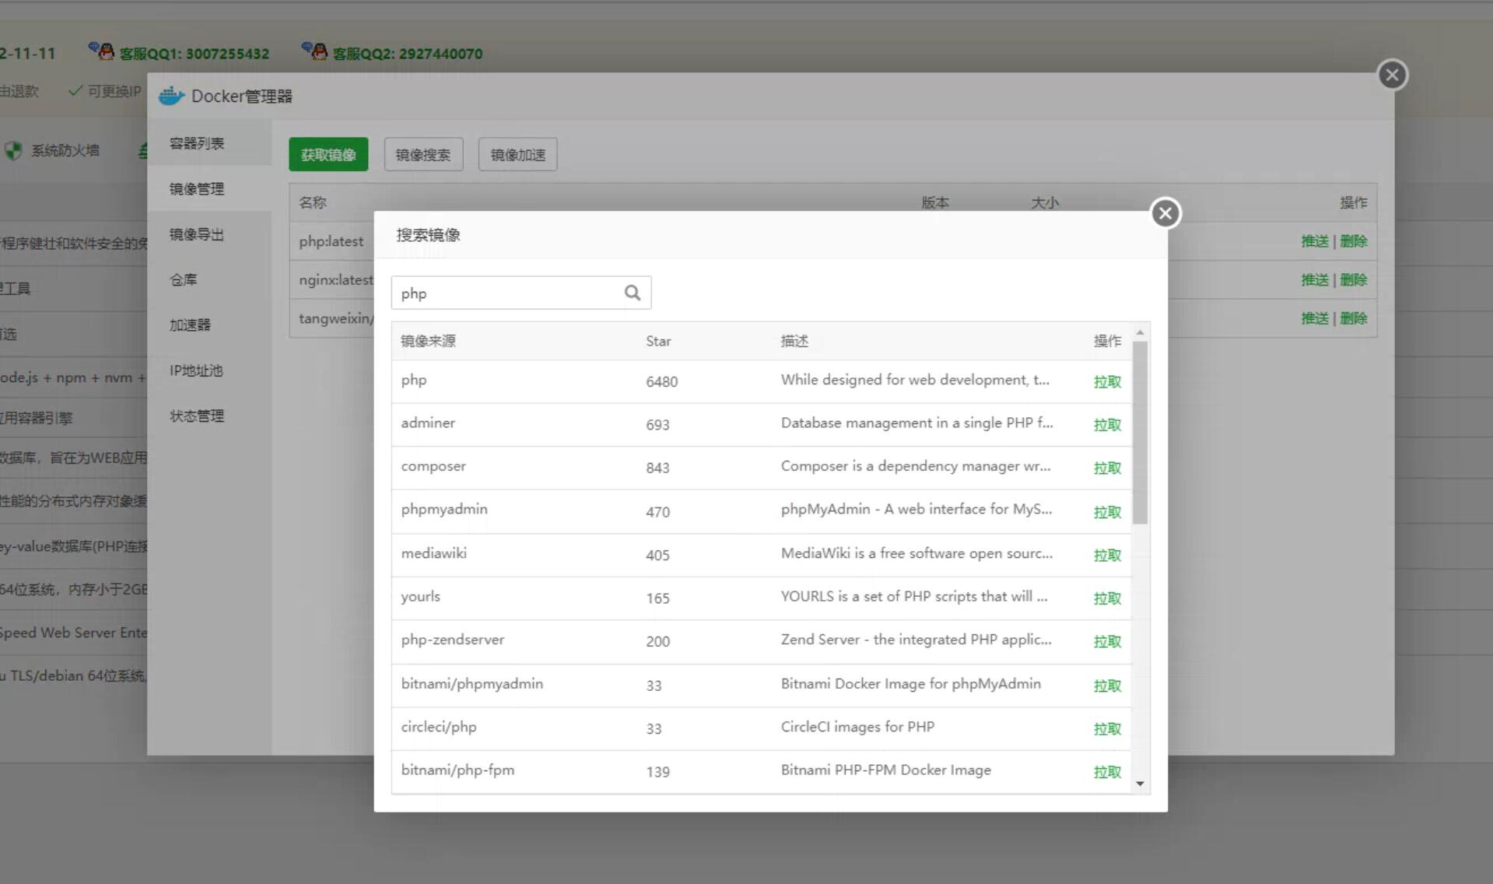This screenshot has height=884, width=1493.
Task: Push the tangweixin image
Action: (1314, 318)
